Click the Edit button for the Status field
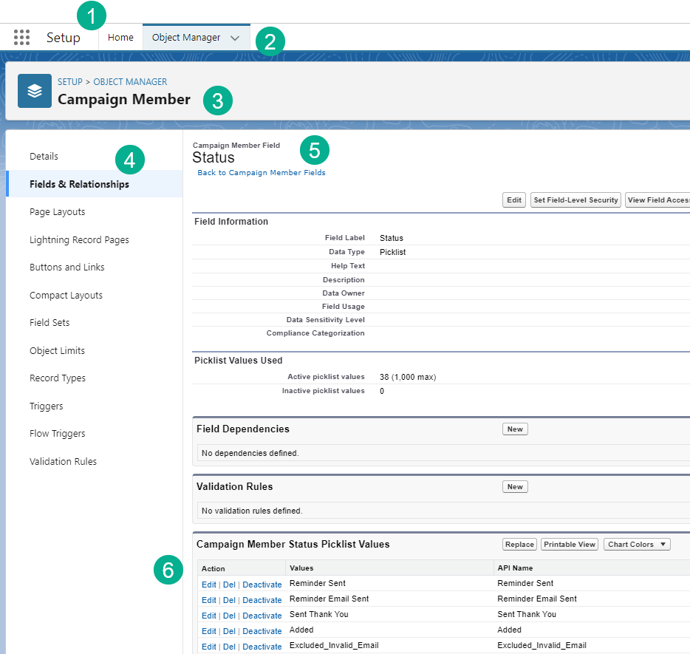The image size is (690, 654). click(513, 200)
